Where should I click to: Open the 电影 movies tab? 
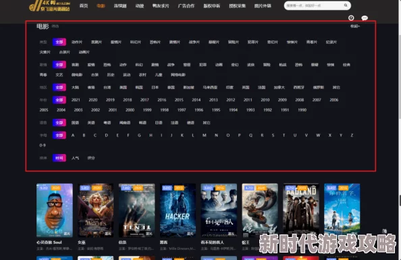point(101,5)
